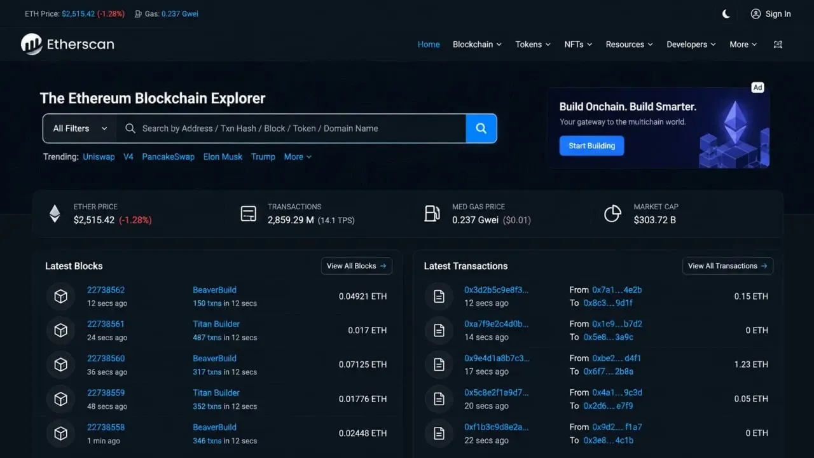The height and width of the screenshot is (458, 814).
Task: Open the network selector icon in the navbar
Action: 778,45
